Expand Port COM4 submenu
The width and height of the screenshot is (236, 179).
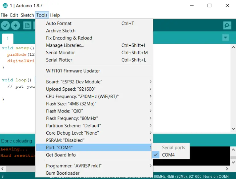coord(94,147)
